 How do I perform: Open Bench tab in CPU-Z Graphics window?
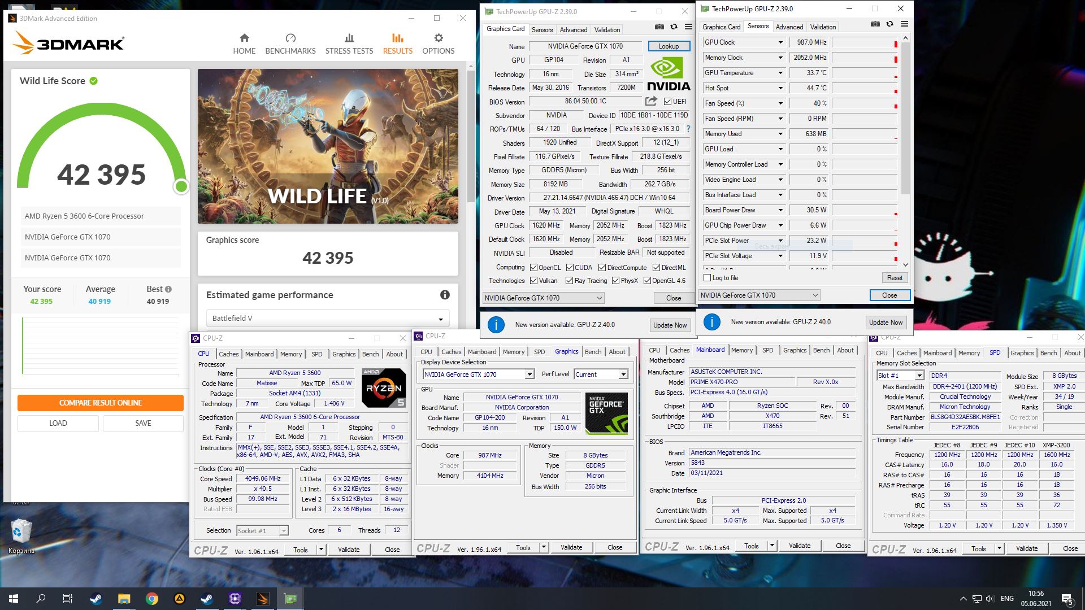[593, 352]
